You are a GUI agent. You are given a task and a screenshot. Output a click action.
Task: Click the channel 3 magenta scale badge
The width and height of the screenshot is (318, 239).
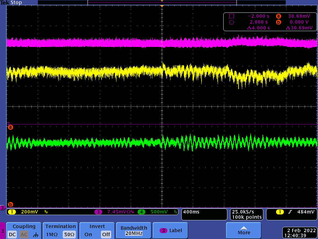click(98, 212)
